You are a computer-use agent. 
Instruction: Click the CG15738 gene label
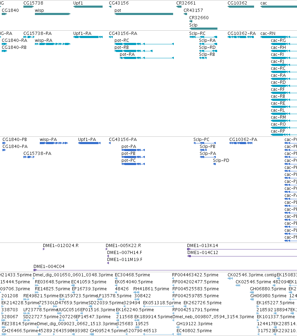click(33, 3)
